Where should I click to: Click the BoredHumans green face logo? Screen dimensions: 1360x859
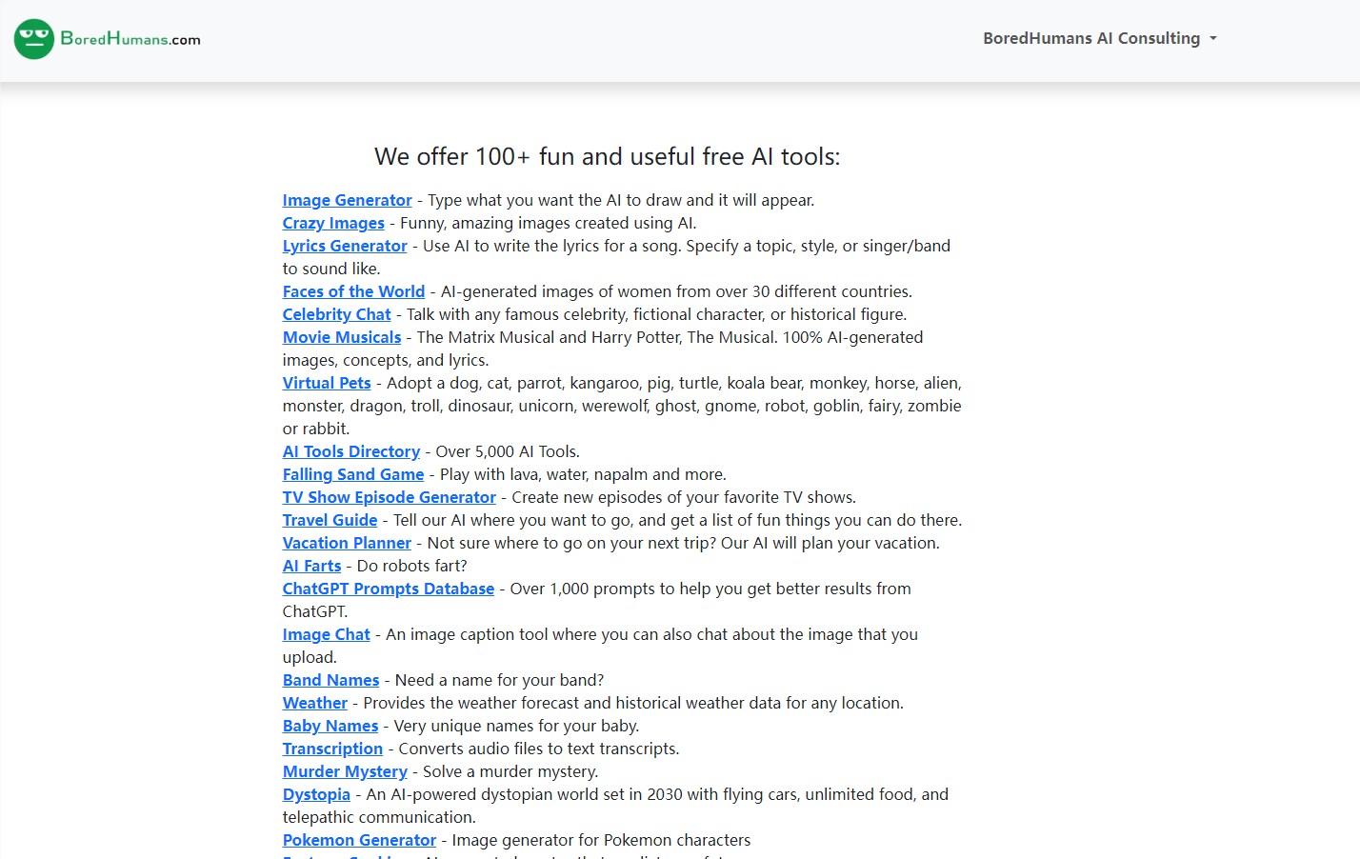[34, 39]
